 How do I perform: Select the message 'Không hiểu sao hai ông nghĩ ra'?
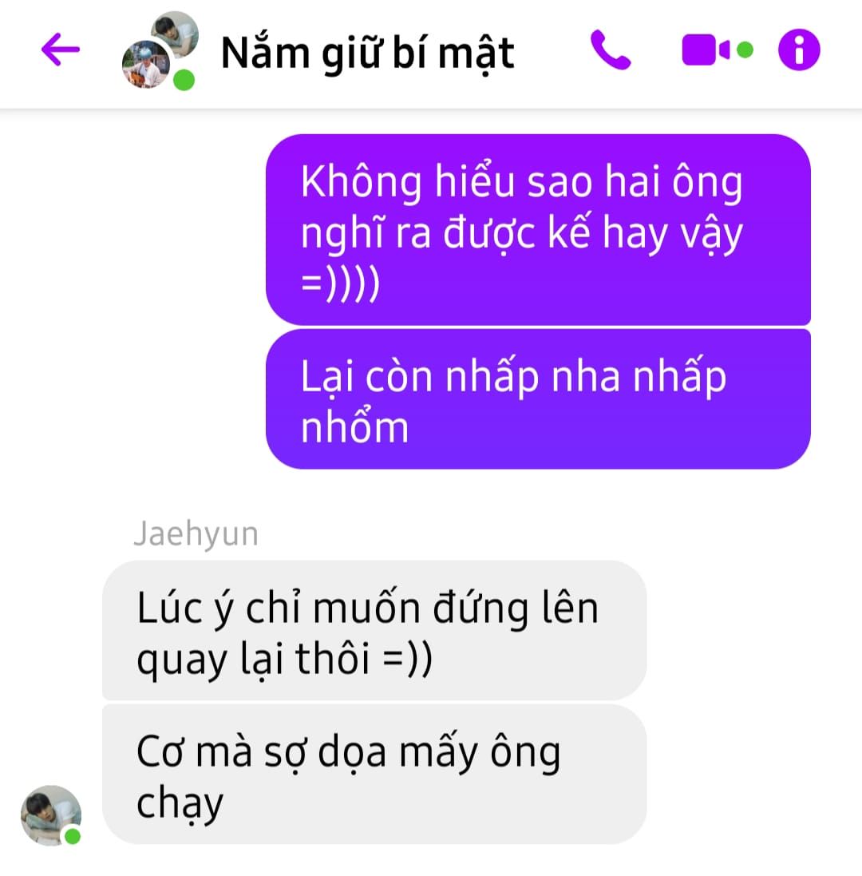point(538,230)
